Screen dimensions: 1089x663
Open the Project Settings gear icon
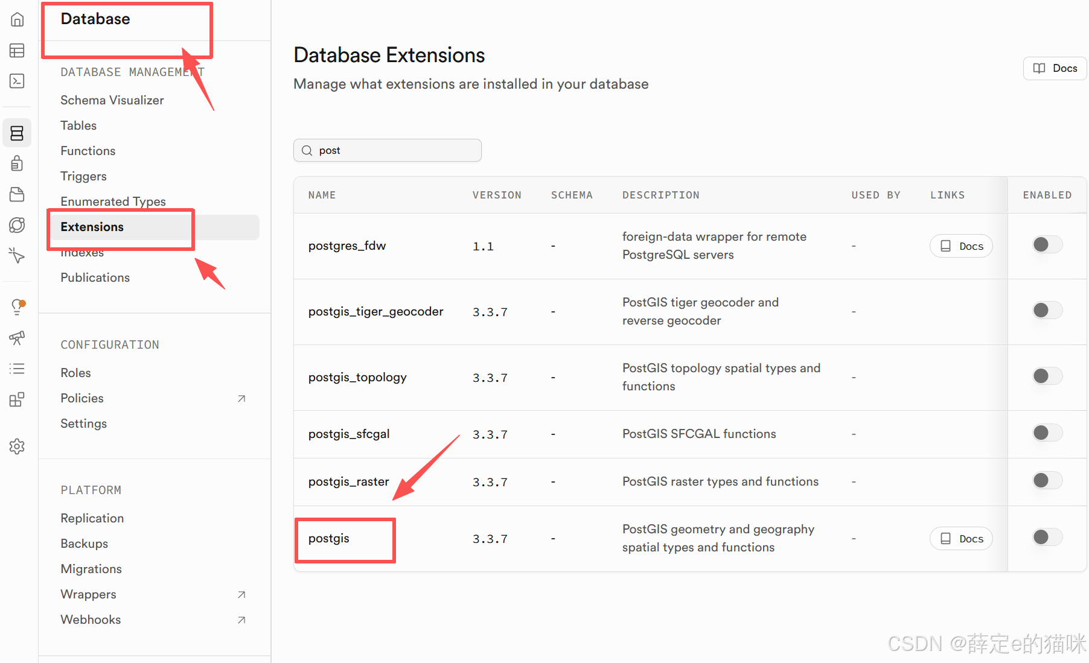tap(18, 446)
